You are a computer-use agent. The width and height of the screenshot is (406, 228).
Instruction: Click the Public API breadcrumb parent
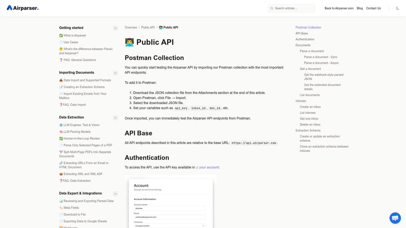pos(148,28)
